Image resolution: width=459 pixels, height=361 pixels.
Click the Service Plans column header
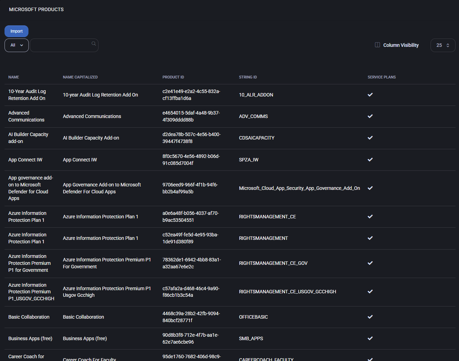(381, 77)
